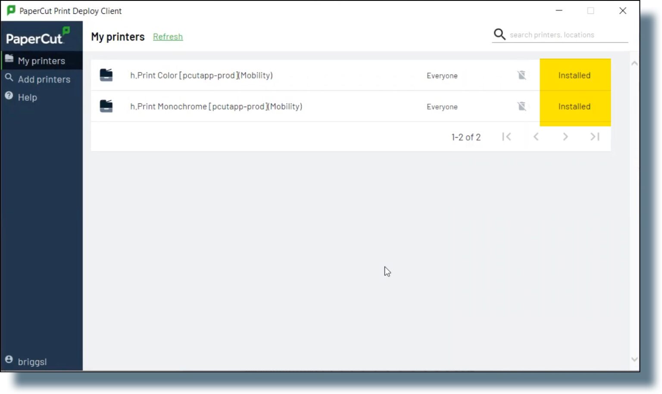Viewport: 662px width, 394px height.
Task: Click the printer icon for h.Print Color
Action: click(x=106, y=75)
